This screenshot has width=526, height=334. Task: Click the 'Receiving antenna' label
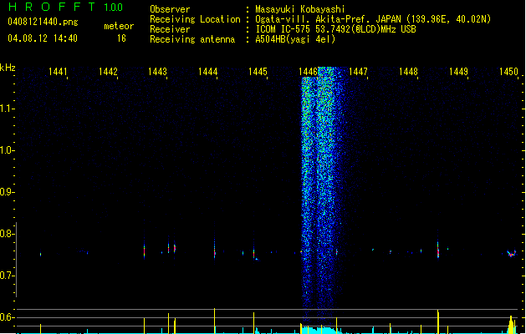coord(192,39)
